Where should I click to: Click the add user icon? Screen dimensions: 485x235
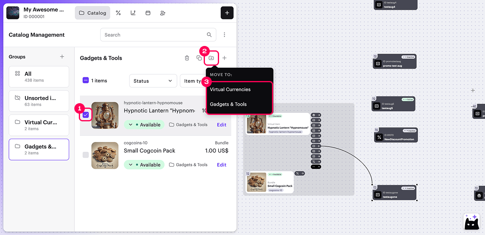(x=163, y=13)
